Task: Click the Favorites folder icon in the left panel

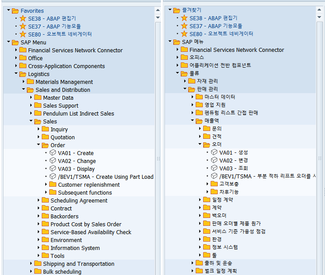Action: [15, 11]
